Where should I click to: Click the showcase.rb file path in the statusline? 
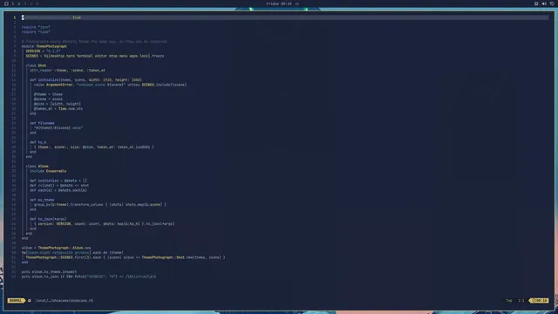(x=64, y=300)
